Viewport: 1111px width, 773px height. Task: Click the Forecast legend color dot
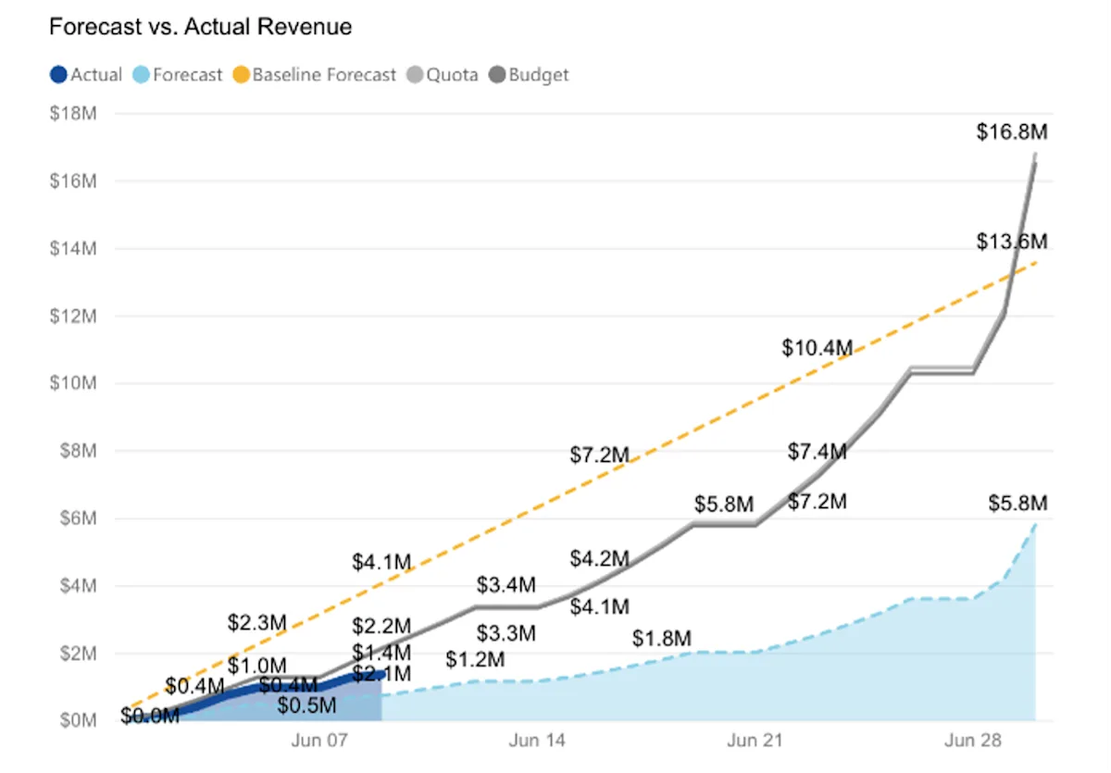point(140,75)
